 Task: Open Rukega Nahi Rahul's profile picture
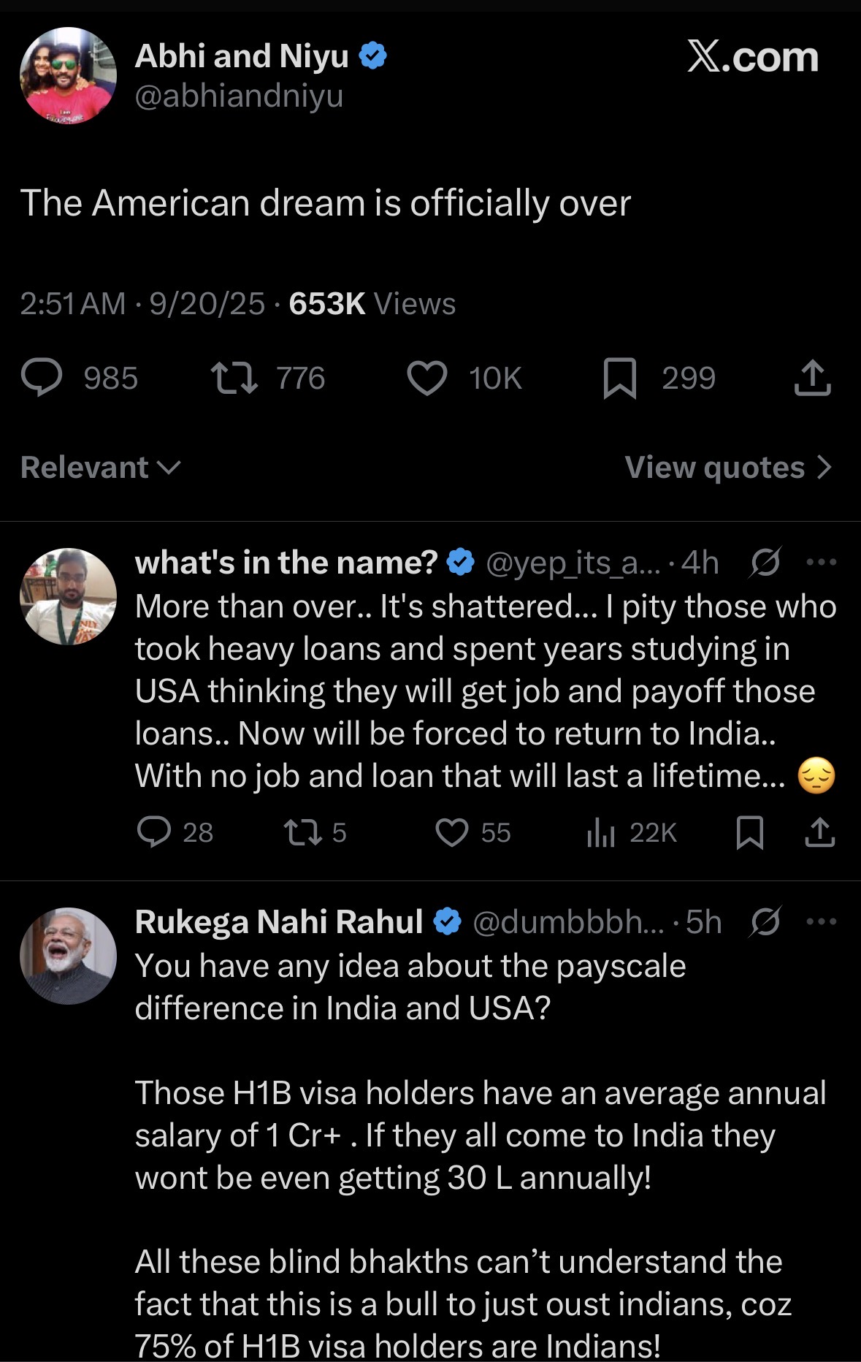click(68, 956)
